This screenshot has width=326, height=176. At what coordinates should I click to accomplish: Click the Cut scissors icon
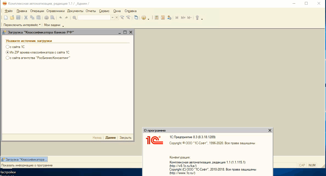click(x=26, y=18)
